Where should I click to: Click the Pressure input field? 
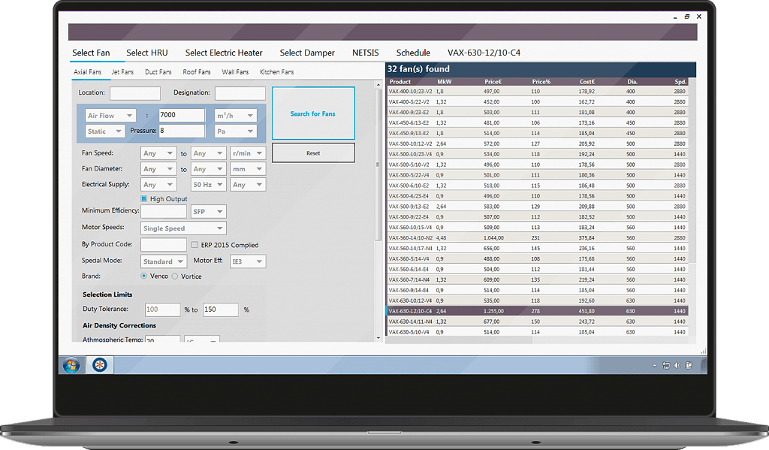(x=182, y=131)
